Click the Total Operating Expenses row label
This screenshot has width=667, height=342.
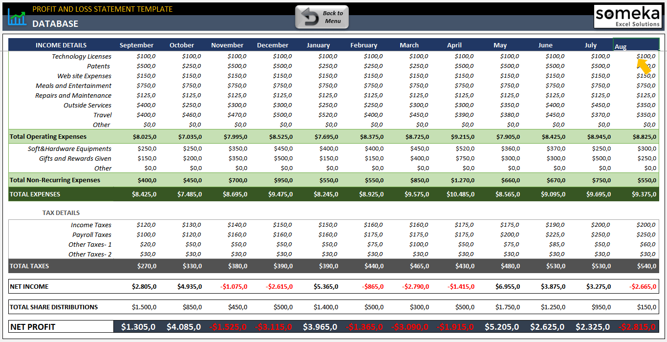(48, 136)
